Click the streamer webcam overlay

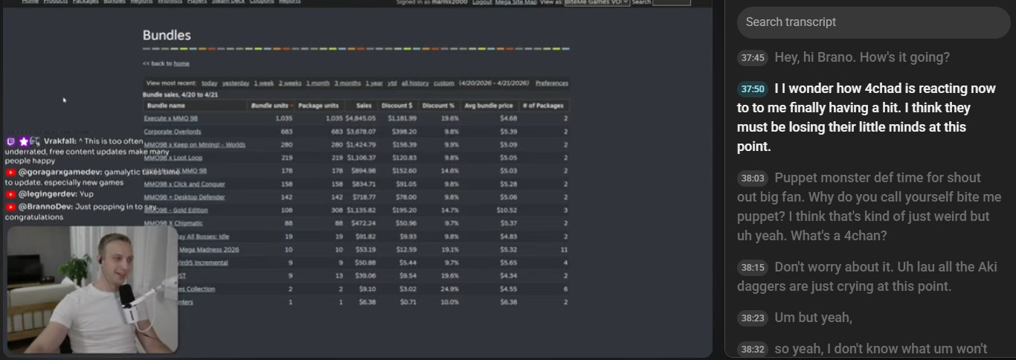tap(92, 289)
